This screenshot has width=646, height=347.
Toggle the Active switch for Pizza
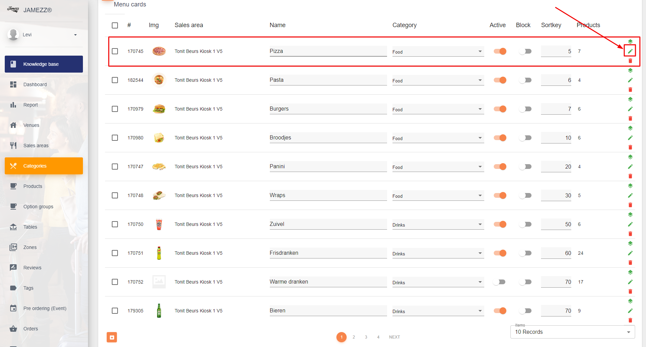point(500,51)
